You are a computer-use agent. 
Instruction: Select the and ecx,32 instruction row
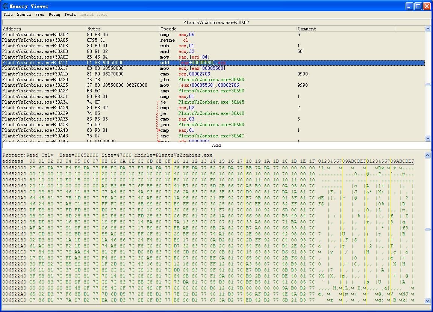coord(213,51)
